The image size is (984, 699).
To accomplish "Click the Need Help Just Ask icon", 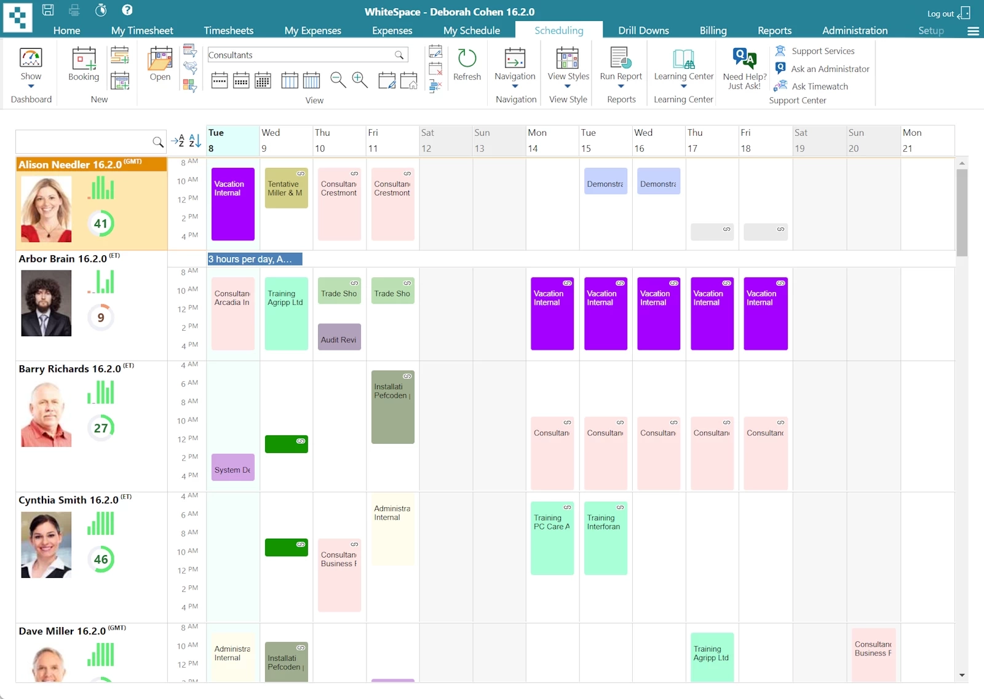I will click(x=744, y=58).
